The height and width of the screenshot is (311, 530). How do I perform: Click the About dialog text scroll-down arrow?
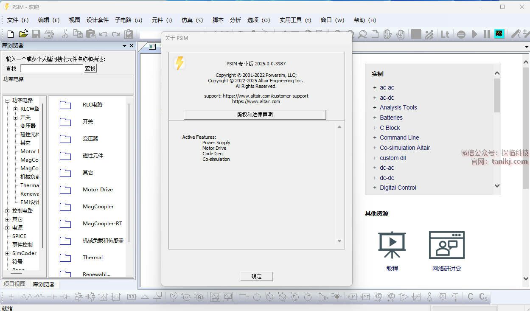(x=339, y=241)
